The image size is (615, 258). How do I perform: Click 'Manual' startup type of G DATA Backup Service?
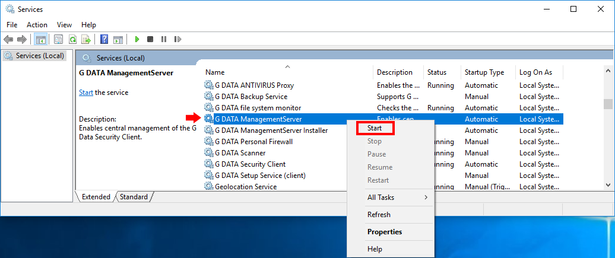(477, 97)
